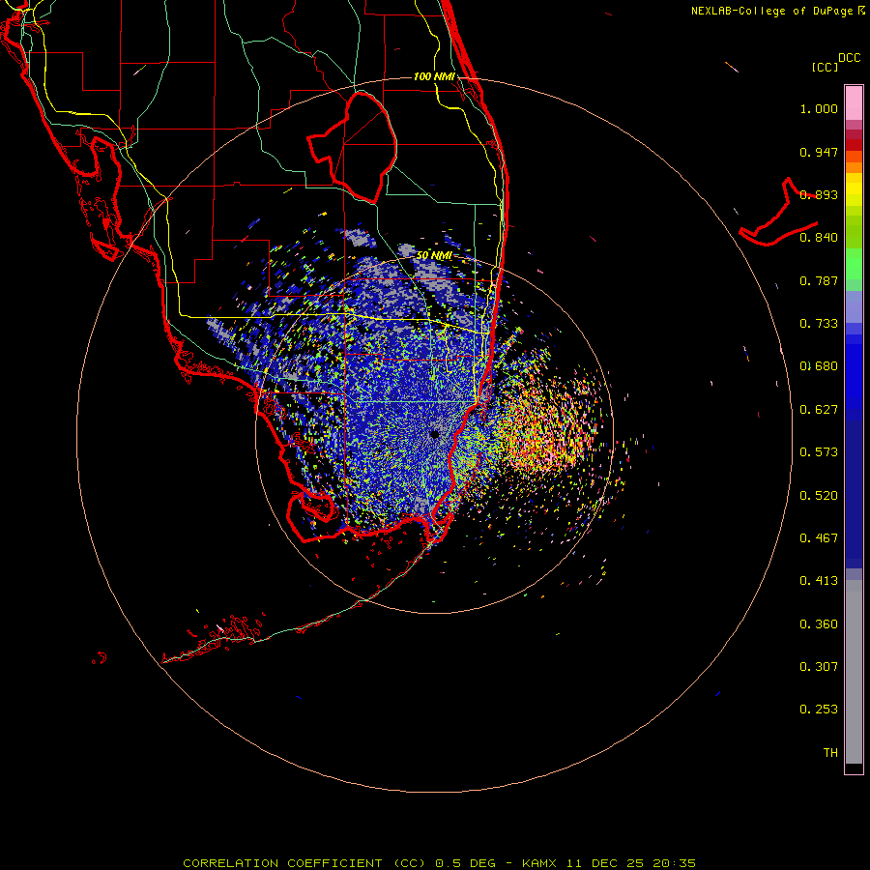Click the 0.840 legend value

click(819, 238)
